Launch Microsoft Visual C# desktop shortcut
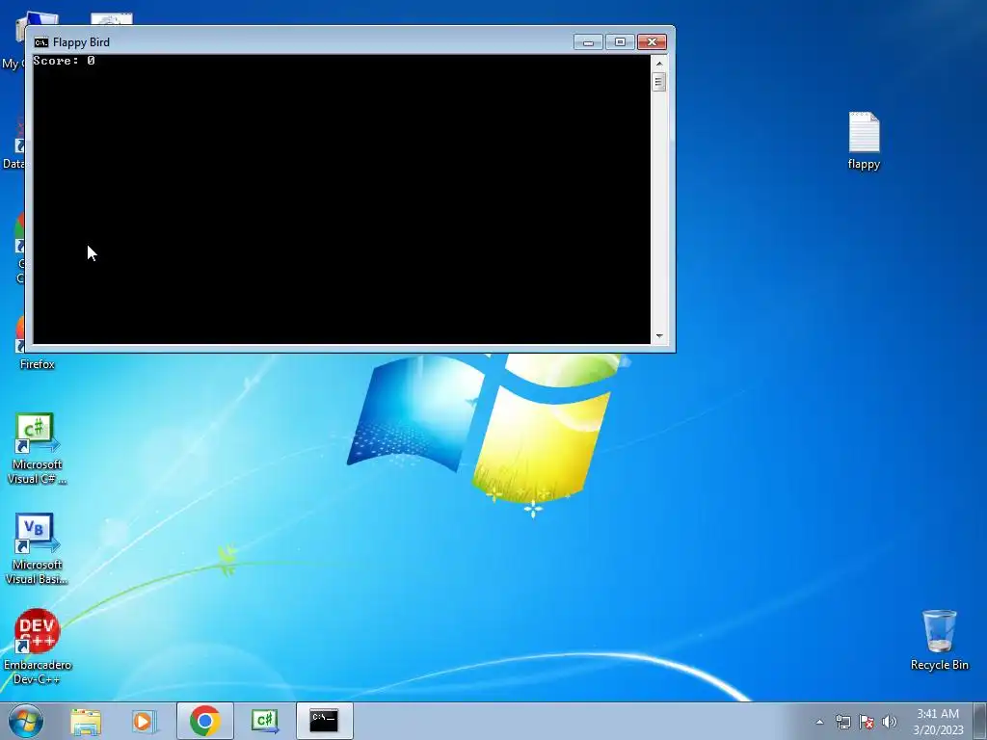Screen dimensions: 987x740 point(37,449)
